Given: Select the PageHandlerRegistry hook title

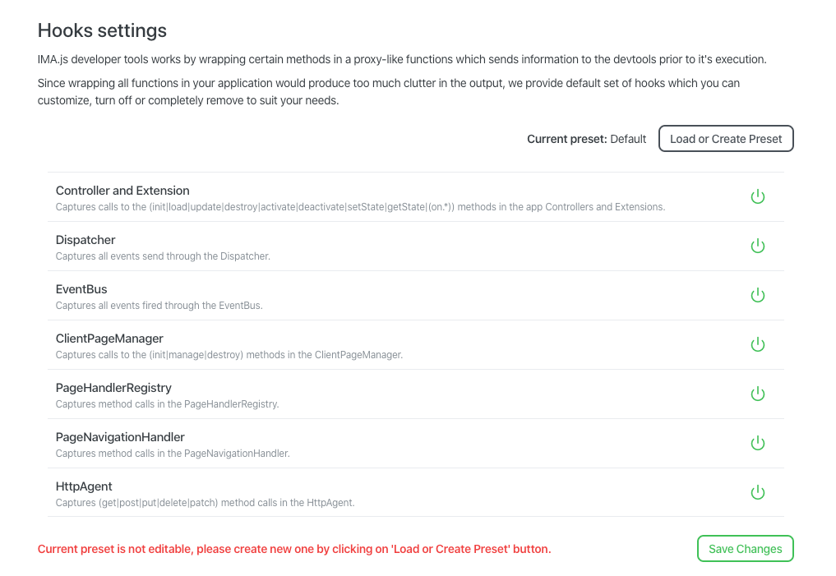Looking at the screenshot, I should pyautogui.click(x=113, y=388).
